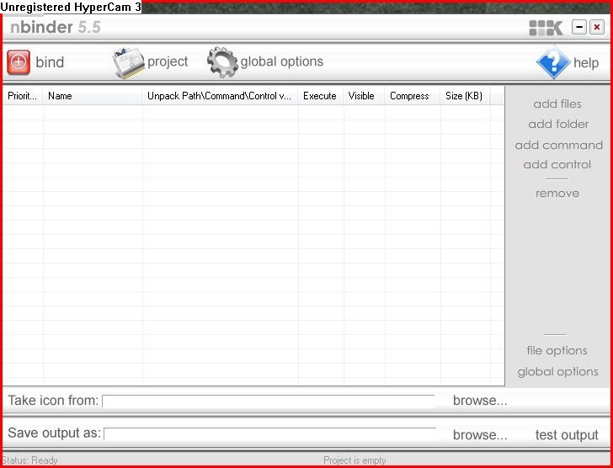Open file options in side panel
The width and height of the screenshot is (613, 468).
point(557,351)
